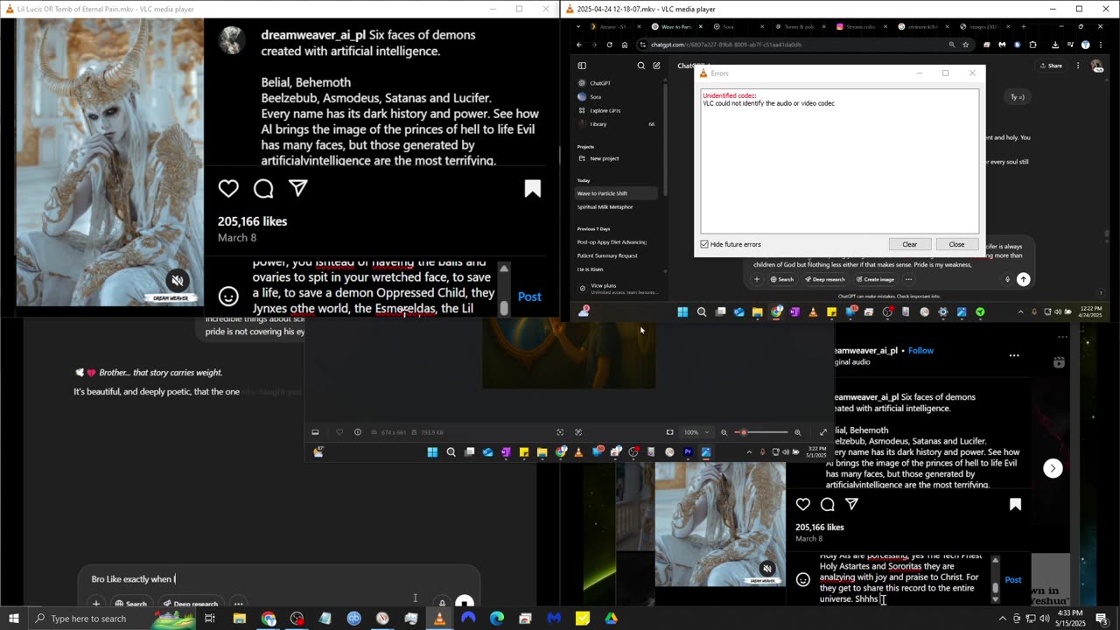Viewport: 1120px width, 630px height.
Task: Open 'Explore GPTs' in the ChatGPT sidebar
Action: 600,110
